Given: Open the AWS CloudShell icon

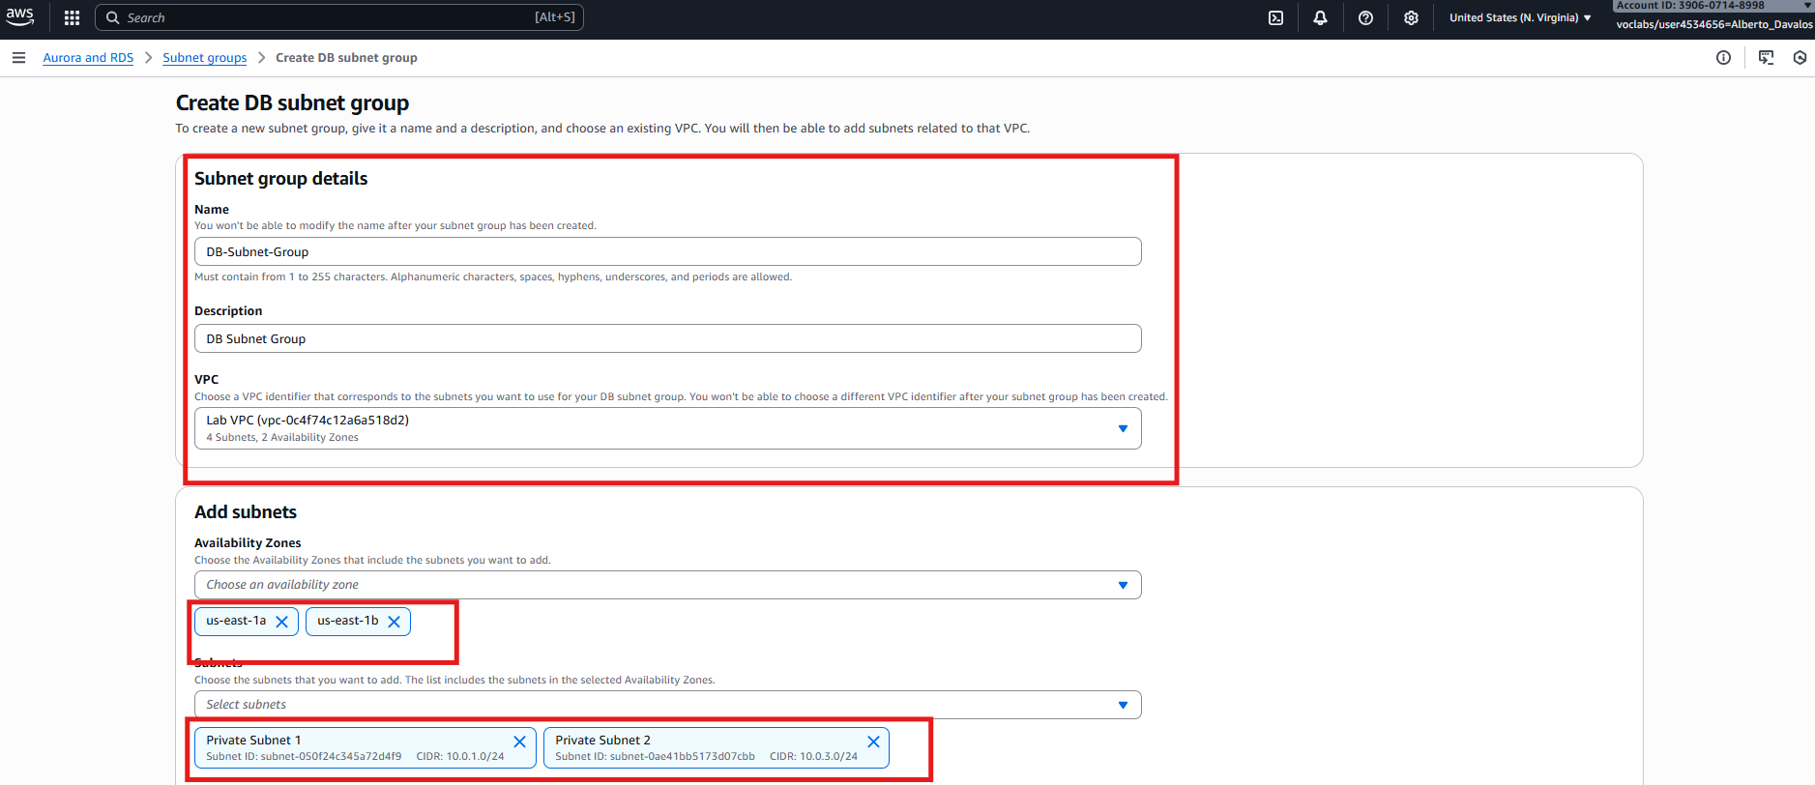Looking at the screenshot, I should coord(1275,17).
